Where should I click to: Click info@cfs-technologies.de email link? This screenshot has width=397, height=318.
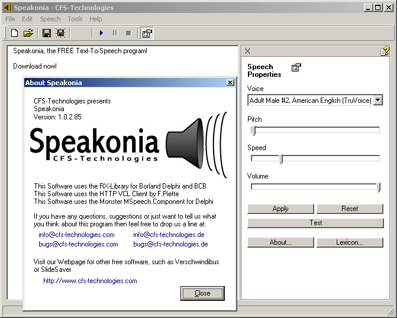[x=169, y=235]
